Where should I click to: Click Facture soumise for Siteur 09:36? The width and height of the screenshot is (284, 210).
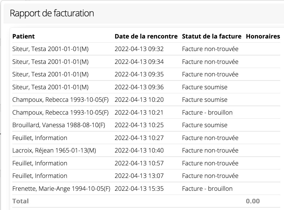coord(205,87)
